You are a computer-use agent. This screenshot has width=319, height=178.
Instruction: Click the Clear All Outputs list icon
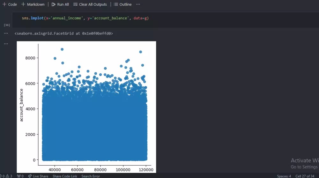coord(75,4)
